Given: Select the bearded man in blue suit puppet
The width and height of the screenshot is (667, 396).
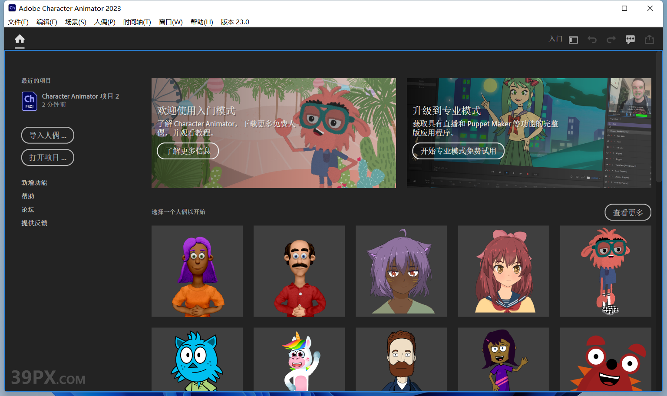Looking at the screenshot, I should coord(401,360).
